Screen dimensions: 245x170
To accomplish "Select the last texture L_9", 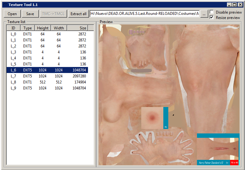I will tap(14, 88).
